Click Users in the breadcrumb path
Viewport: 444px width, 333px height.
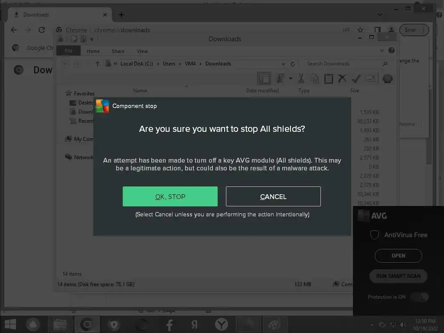(x=169, y=64)
